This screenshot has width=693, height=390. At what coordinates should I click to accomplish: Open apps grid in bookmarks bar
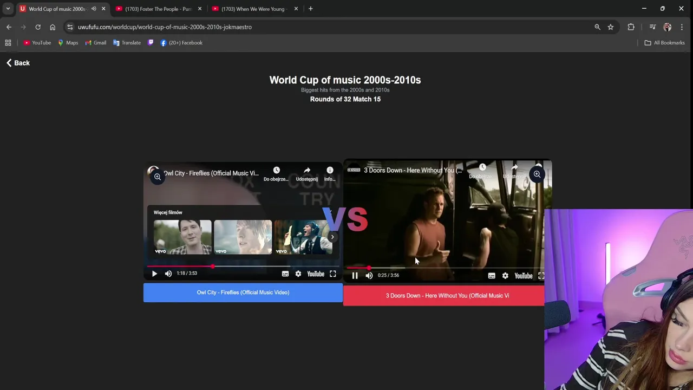[8, 43]
